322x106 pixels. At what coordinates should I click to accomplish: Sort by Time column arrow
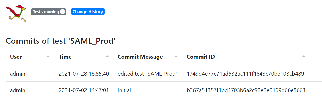[x=107, y=57]
